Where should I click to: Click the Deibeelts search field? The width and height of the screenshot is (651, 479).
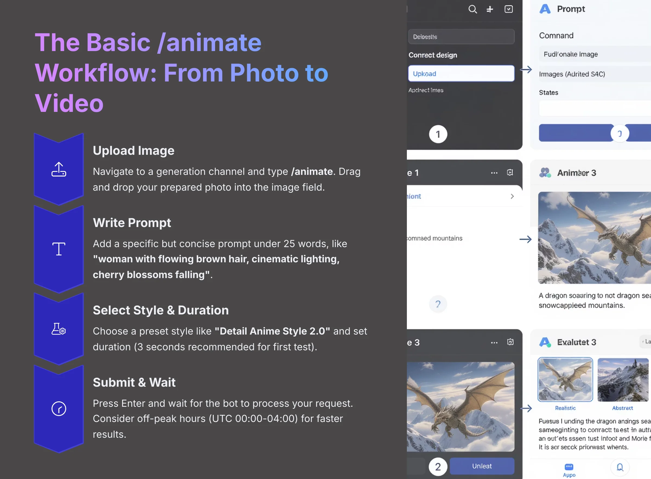(461, 37)
